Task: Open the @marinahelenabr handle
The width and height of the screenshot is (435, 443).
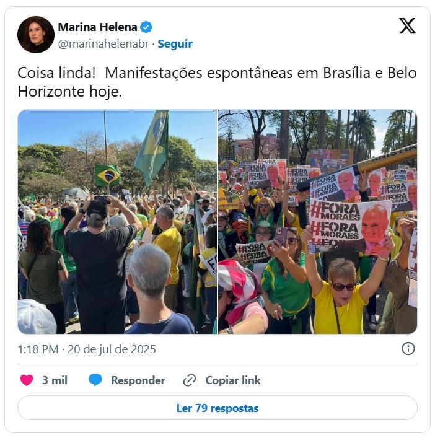Action: coord(103,44)
